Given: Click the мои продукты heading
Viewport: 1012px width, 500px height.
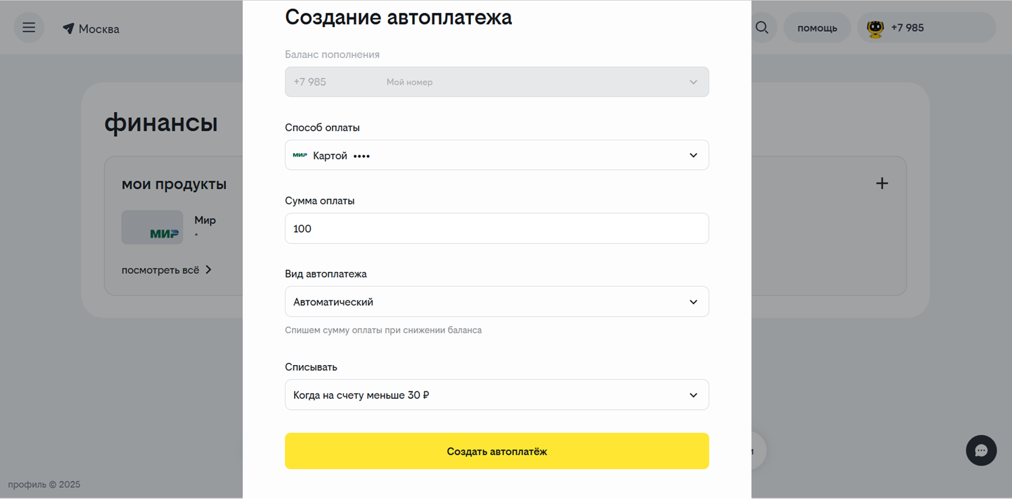Looking at the screenshot, I should pos(174,184).
